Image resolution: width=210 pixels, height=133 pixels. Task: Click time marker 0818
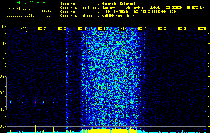(162, 29)
